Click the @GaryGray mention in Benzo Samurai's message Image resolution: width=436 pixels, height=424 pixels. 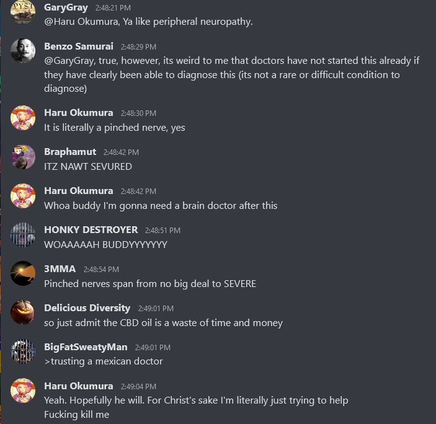(x=70, y=61)
